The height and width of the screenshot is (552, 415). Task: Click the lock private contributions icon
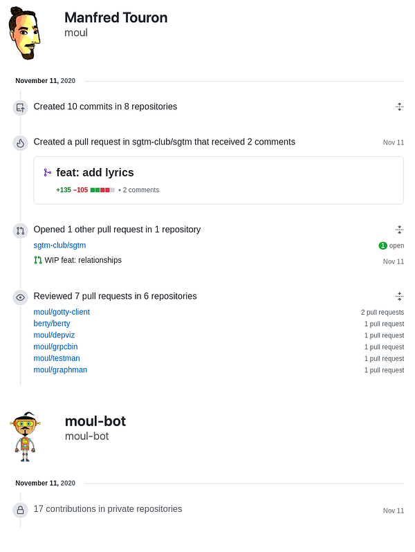[20, 510]
